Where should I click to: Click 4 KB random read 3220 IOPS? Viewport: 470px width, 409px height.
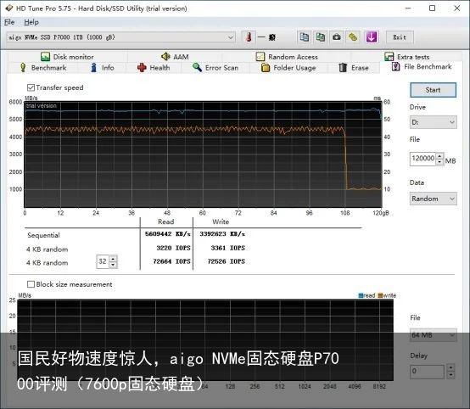(x=173, y=248)
